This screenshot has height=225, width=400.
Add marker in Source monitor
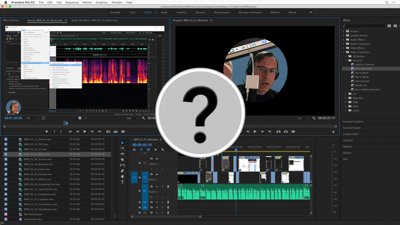[46, 131]
